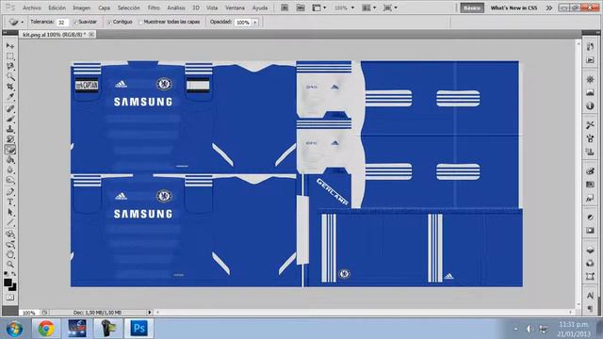
Task: Set the foreground color swatch
Action: click(x=8, y=282)
